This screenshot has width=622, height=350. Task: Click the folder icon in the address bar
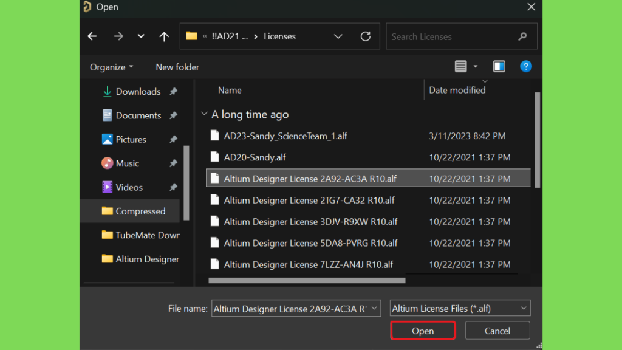[191, 36]
